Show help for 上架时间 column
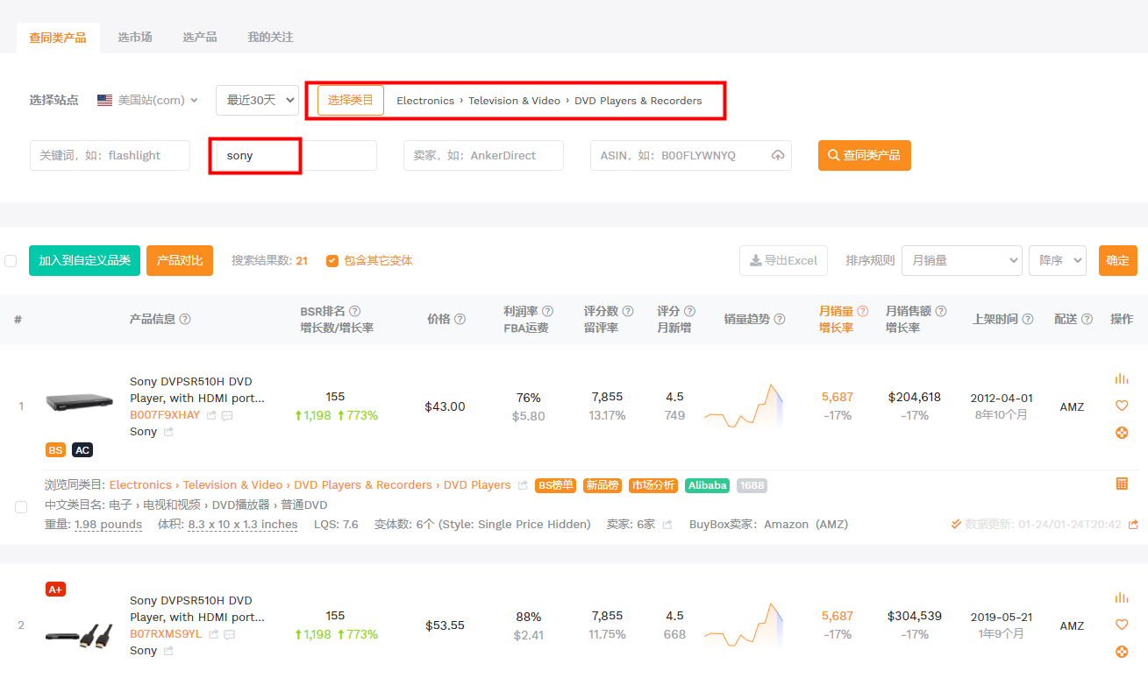 pyautogui.click(x=1028, y=320)
